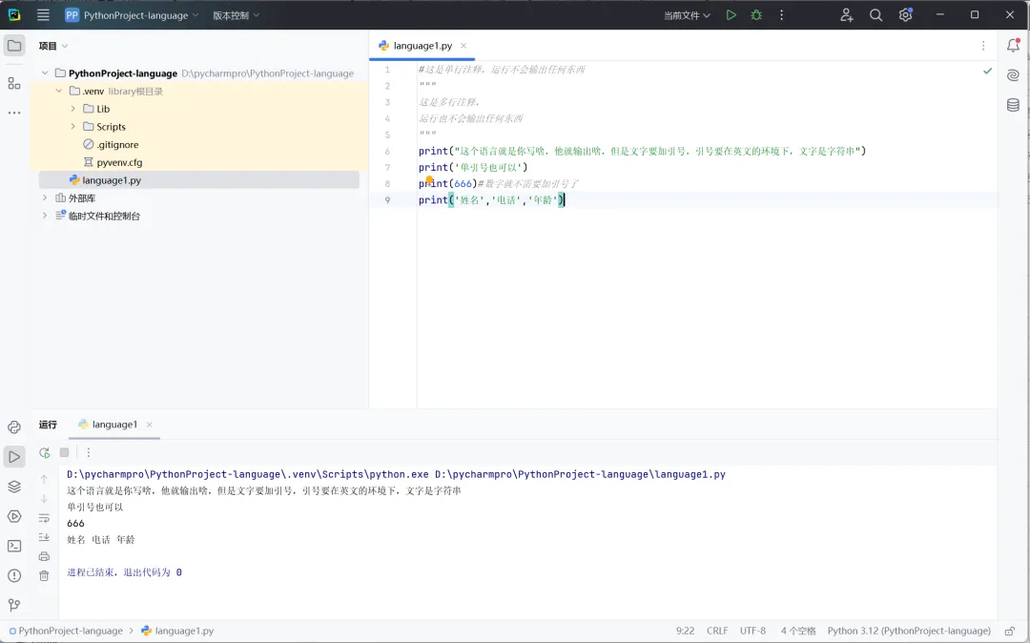Expand 临时文件和控制台 node
The height and width of the screenshot is (643, 1030).
(45, 216)
